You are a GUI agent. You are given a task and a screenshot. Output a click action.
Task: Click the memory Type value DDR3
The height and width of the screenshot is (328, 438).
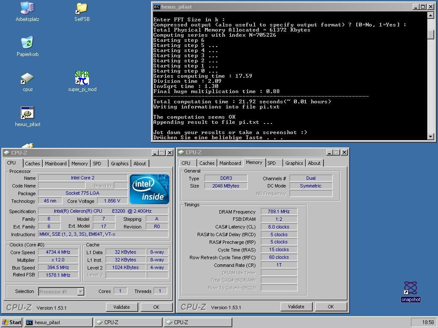226,178
